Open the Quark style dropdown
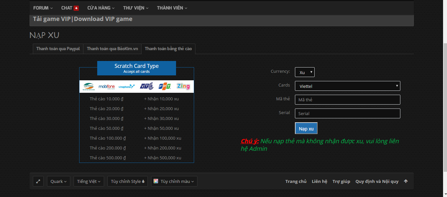This screenshot has height=197, width=447. [x=58, y=181]
